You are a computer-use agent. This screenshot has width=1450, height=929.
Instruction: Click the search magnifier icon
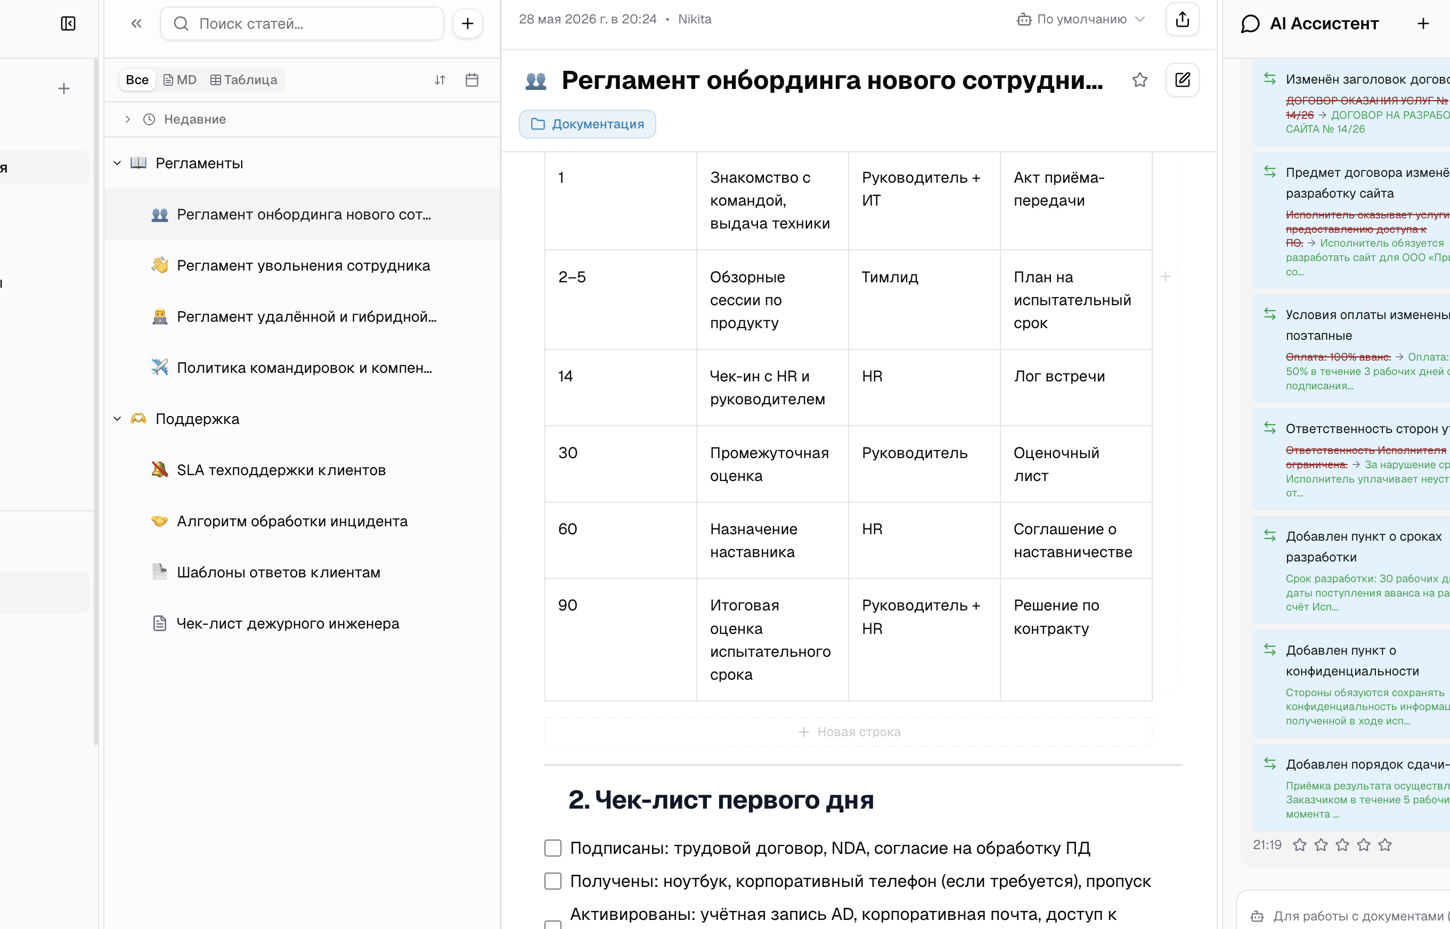(x=181, y=23)
